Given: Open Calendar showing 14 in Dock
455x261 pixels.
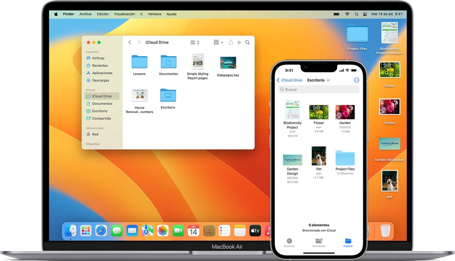Looking at the screenshot, I should 193,231.
